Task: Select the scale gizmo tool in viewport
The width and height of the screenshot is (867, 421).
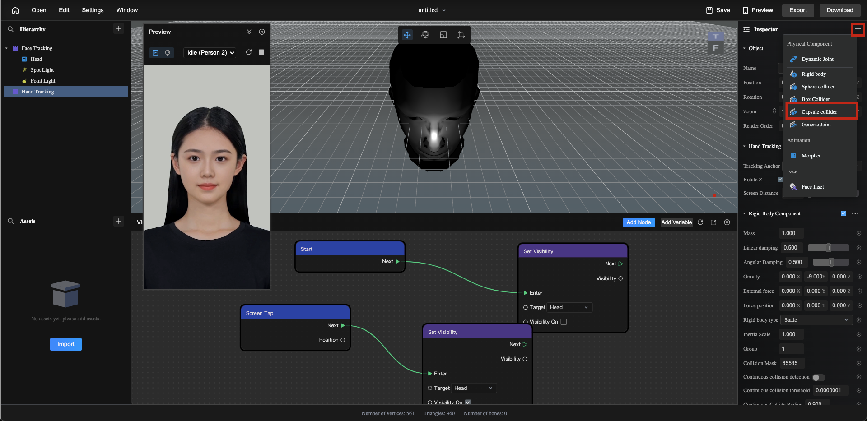Action: pos(443,35)
